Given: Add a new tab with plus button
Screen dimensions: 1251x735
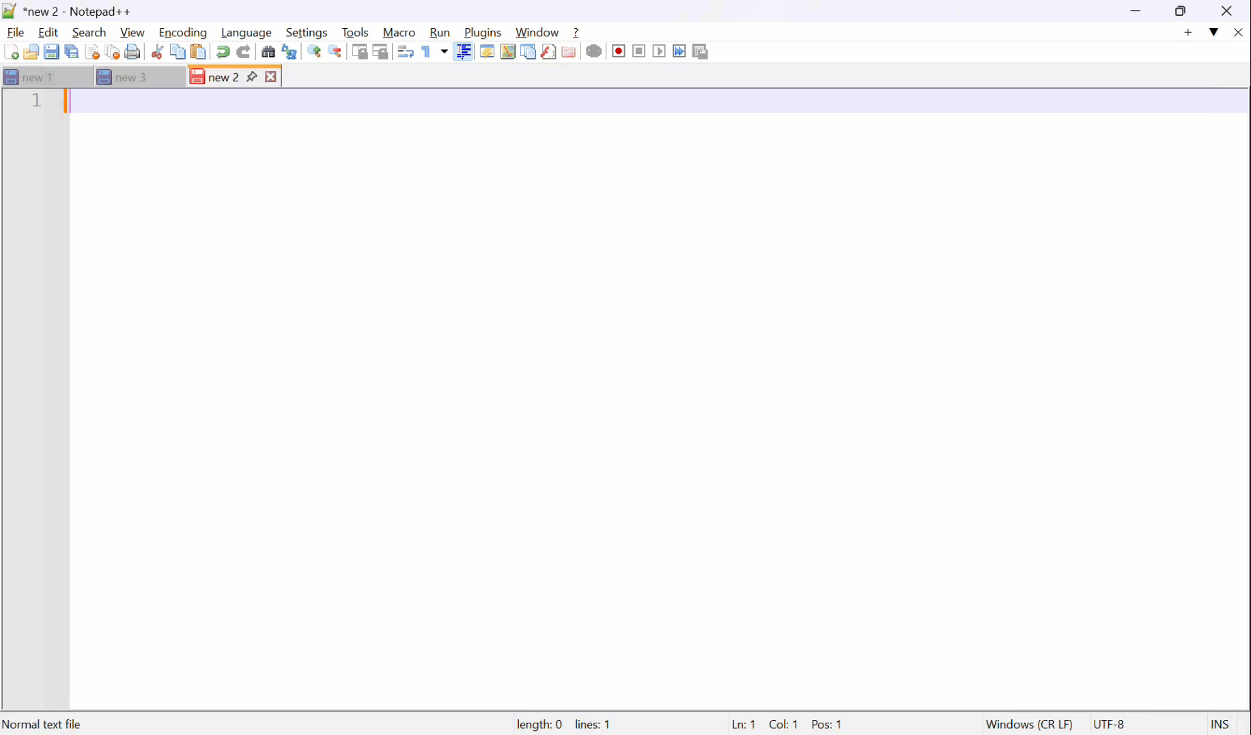Looking at the screenshot, I should 1188,32.
